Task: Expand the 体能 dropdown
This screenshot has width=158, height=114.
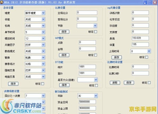Action: point(43,19)
